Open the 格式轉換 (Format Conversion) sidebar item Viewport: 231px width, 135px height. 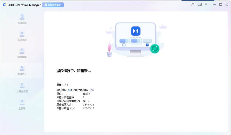(22, 53)
